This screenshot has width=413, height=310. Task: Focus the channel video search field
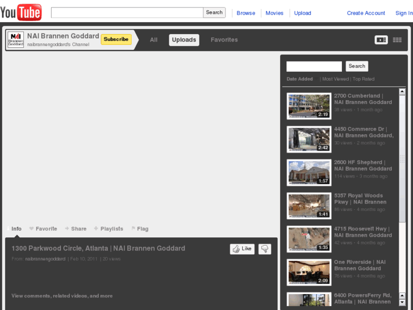(314, 66)
